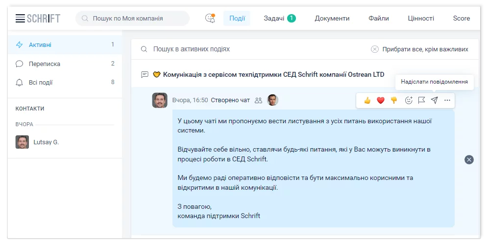React with thumbs down to the message
The image size is (488, 245).
click(394, 100)
